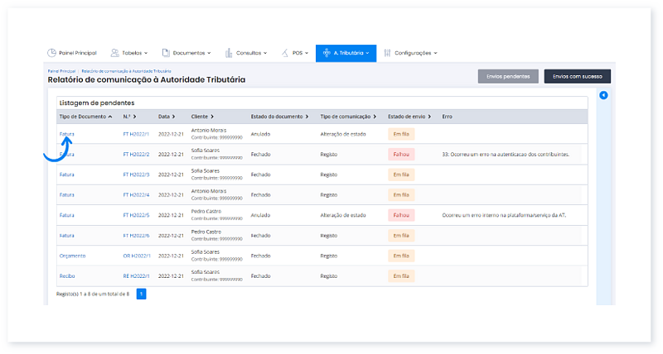The width and height of the screenshot is (663, 354).
Task: Sort by Cliente column header
Action: point(202,117)
